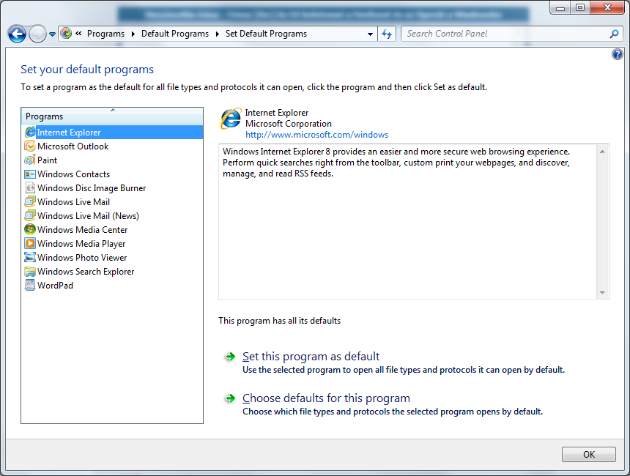Click the Back navigation arrow button
Screen dimensions: 630x476
pyautogui.click(x=17, y=34)
